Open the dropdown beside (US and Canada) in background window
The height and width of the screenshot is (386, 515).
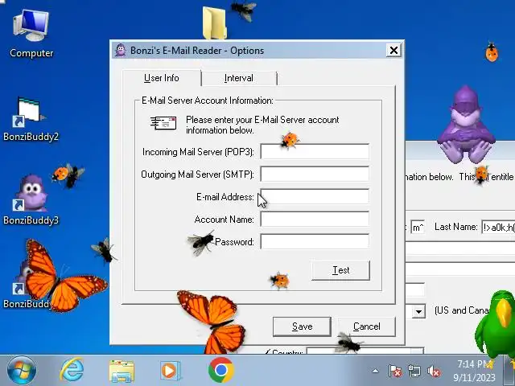pyautogui.click(x=418, y=311)
